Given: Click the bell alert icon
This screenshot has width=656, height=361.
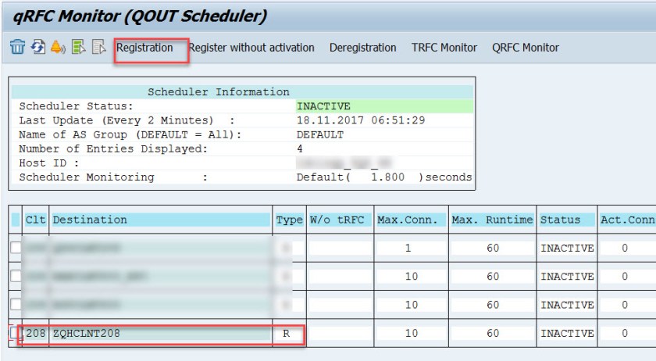Looking at the screenshot, I should tap(58, 47).
